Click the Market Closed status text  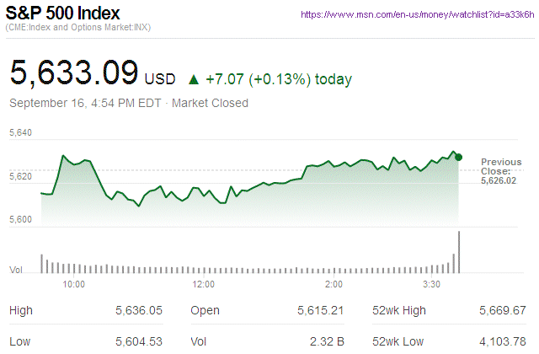click(210, 104)
